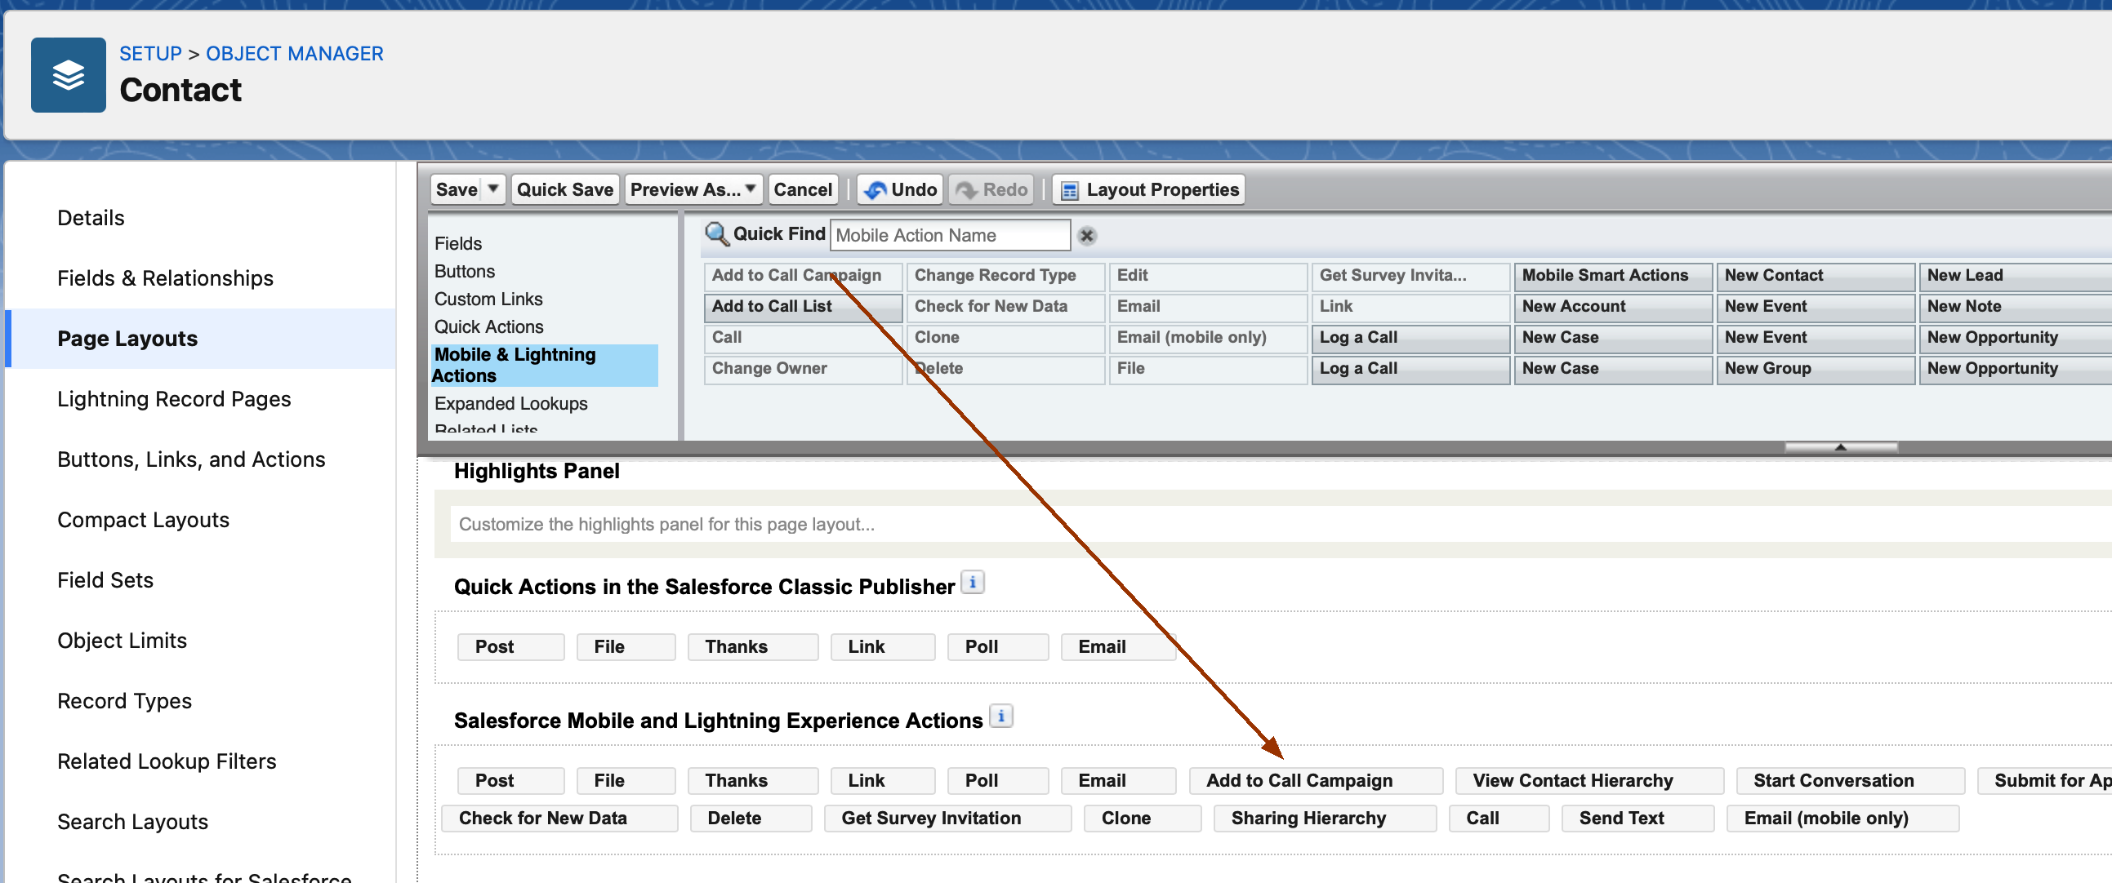Follow the SETUP breadcrumb link
The image size is (2112, 883).
[x=151, y=53]
